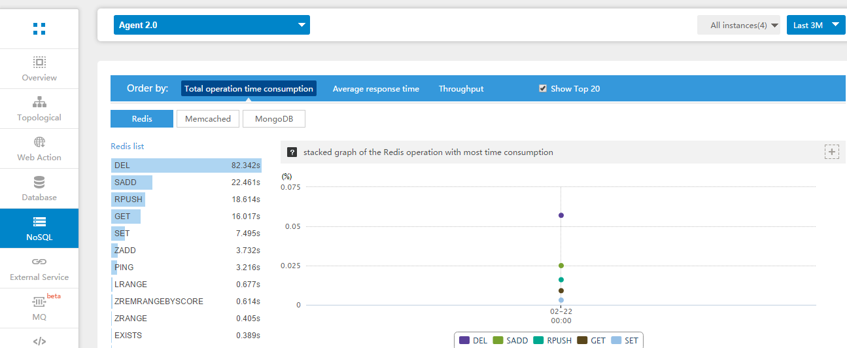This screenshot has width=847, height=348.
Task: Open the Last 3M time range dropdown
Action: pos(815,26)
